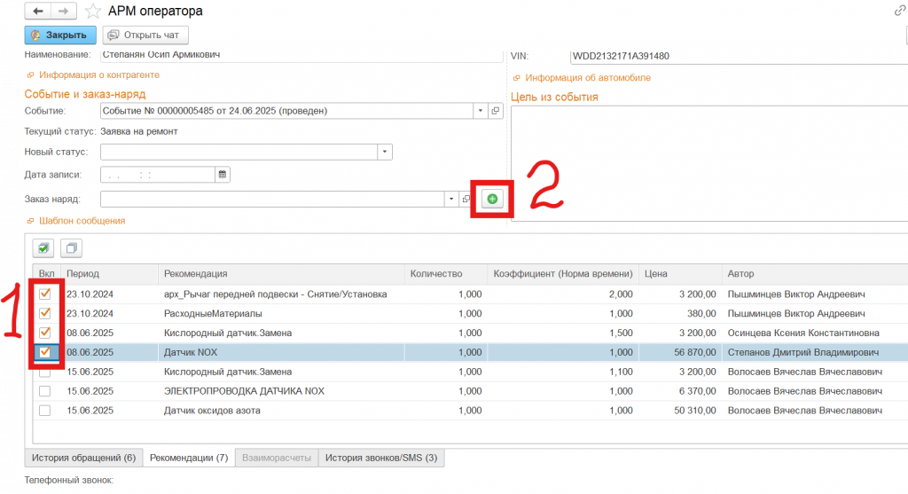908x494 pixels.
Task: Uncheck the Датчик NOX recommendation checkbox
Action: click(x=44, y=352)
